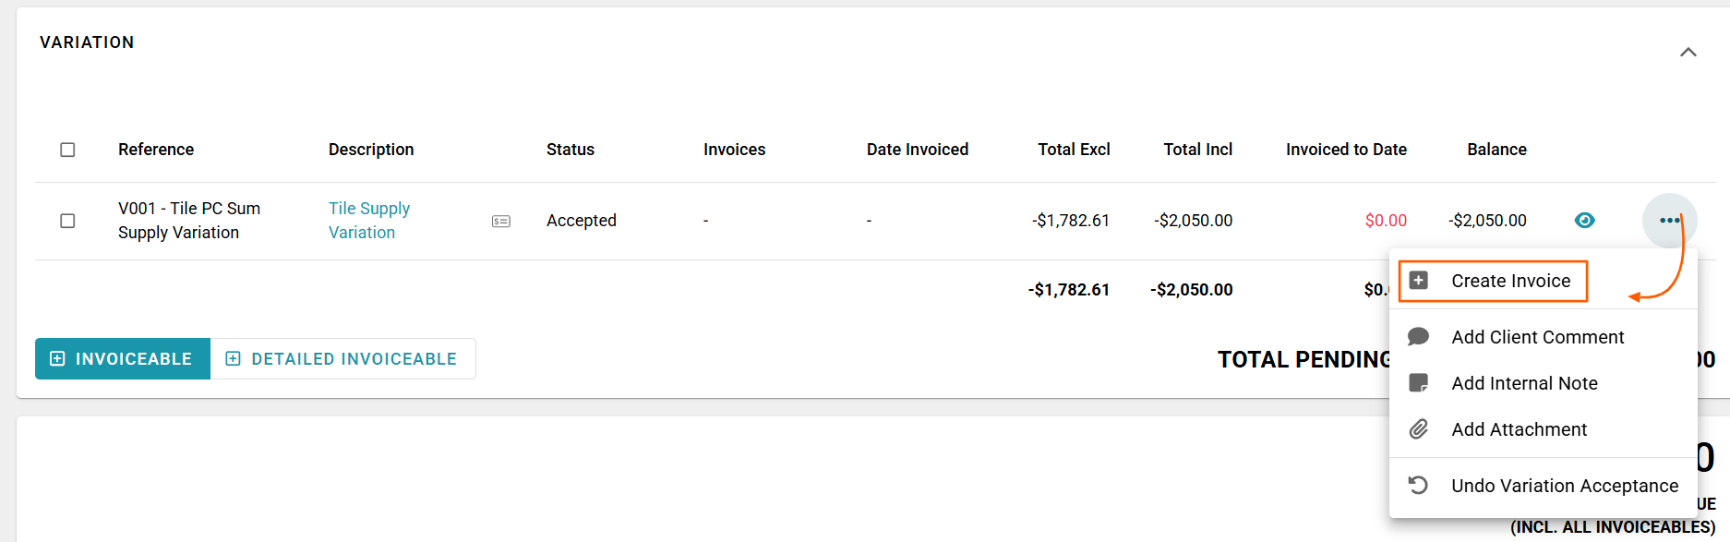Choose Add Internal Note

click(1524, 383)
